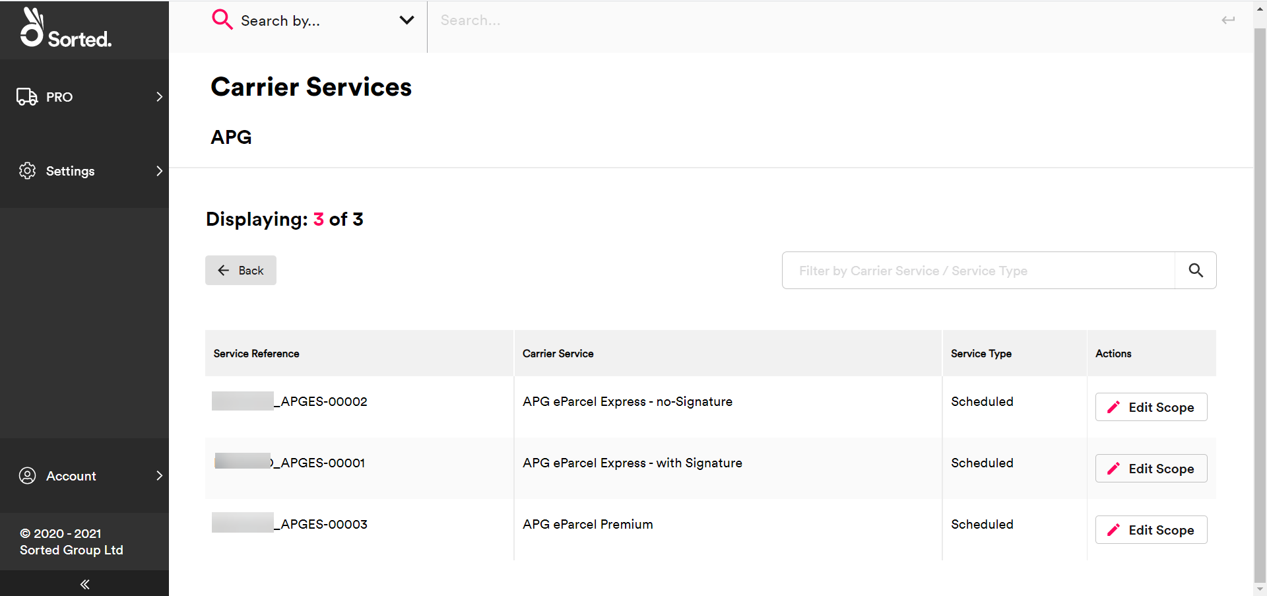
Task: Edit Scope for APG eParcel Express with Signature
Action: point(1151,469)
